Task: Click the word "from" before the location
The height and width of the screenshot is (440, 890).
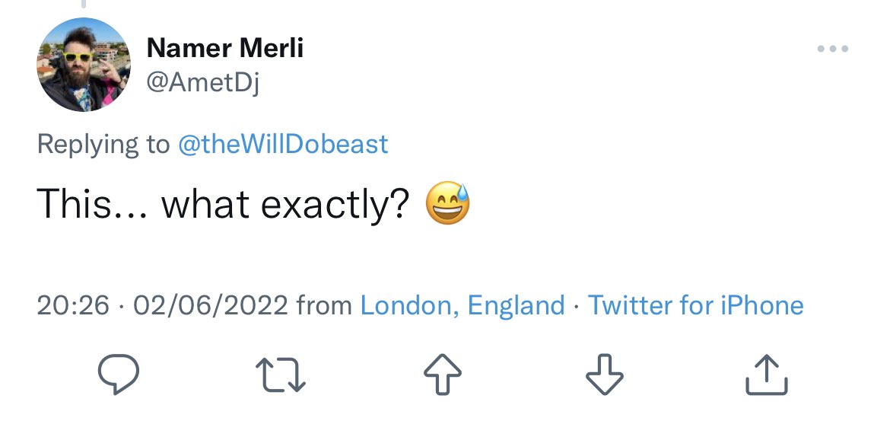Action: pos(324,306)
